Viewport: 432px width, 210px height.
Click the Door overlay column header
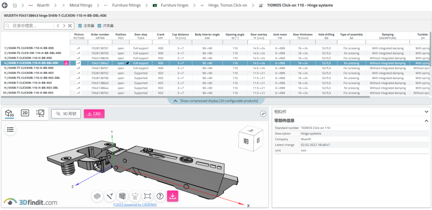click(259, 36)
